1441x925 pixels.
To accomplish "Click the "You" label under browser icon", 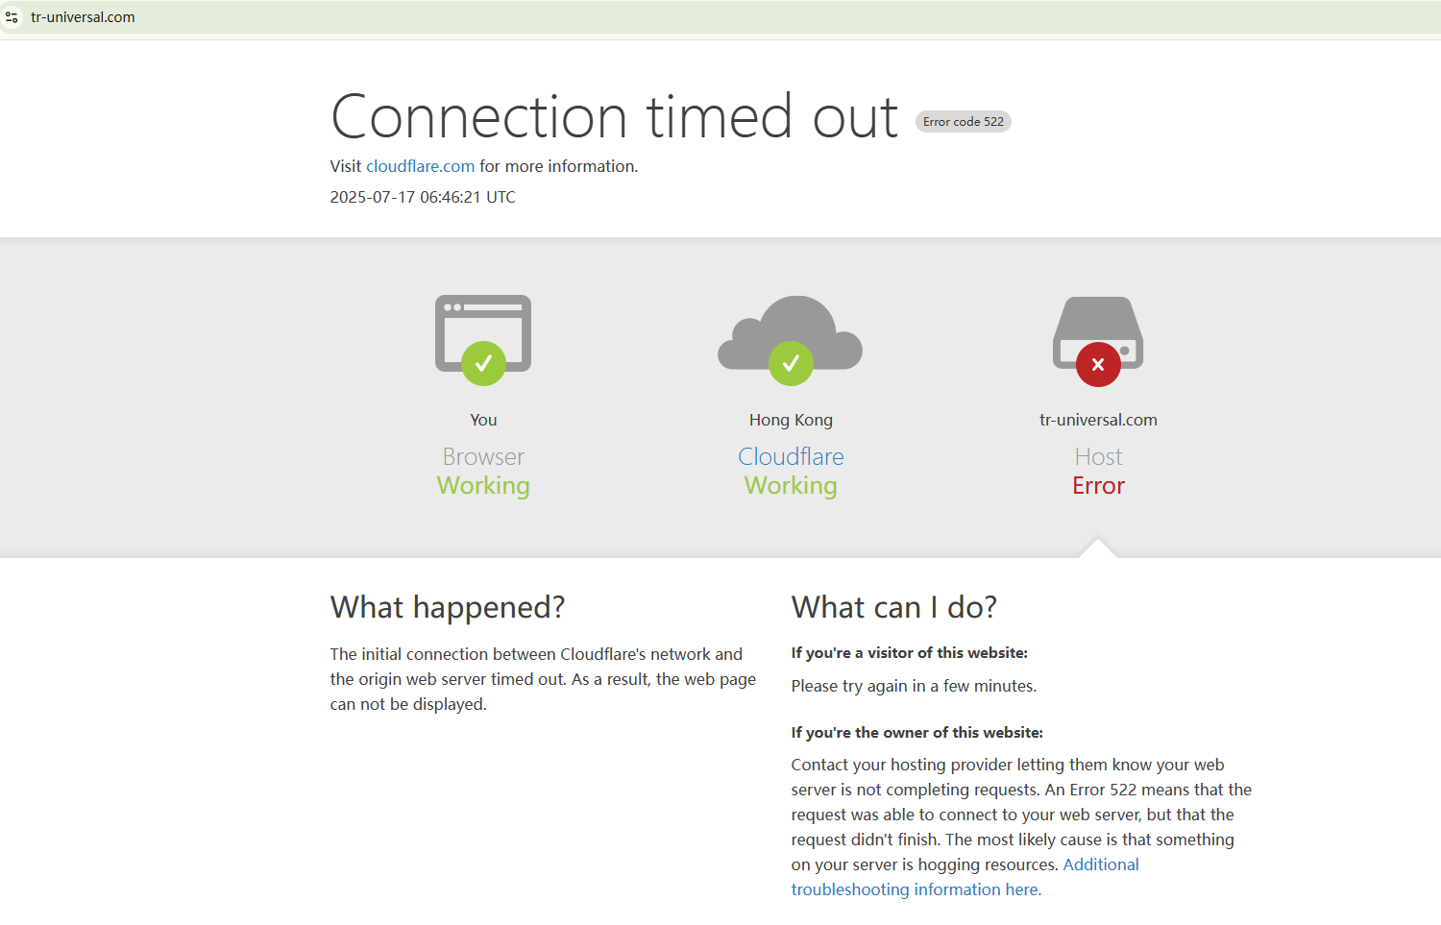I will click(483, 420).
